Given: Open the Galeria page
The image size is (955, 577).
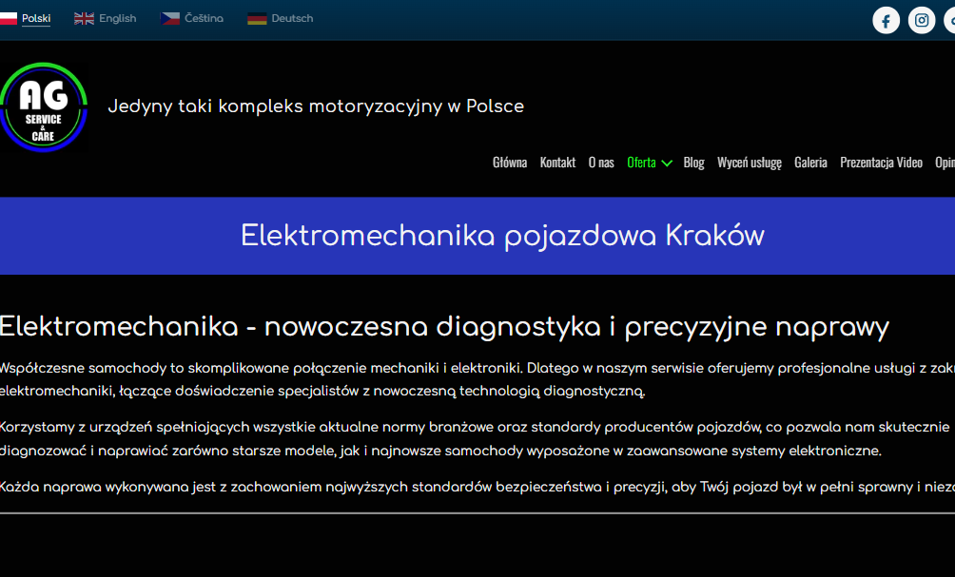Looking at the screenshot, I should point(810,163).
